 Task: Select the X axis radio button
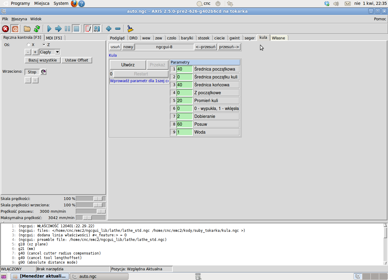click(28, 45)
